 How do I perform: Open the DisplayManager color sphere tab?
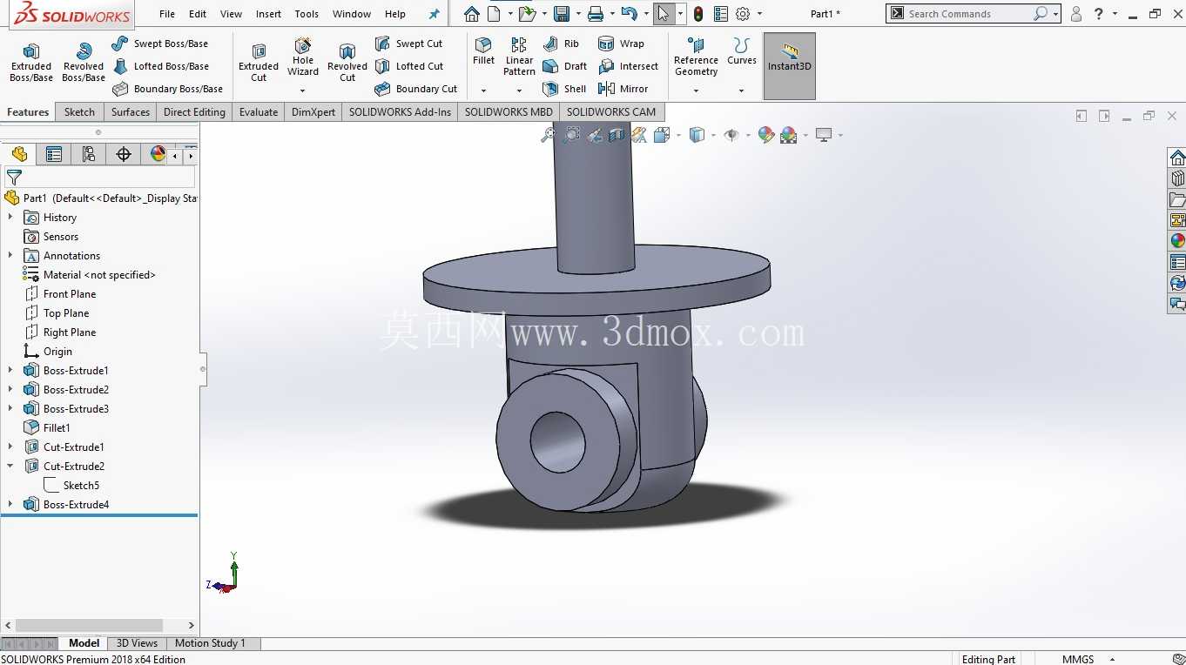pyautogui.click(x=158, y=154)
